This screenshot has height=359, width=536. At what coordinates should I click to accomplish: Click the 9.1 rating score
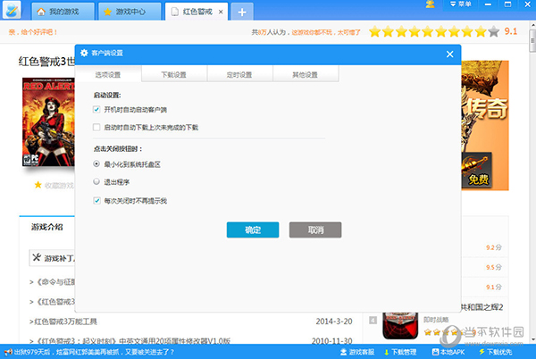(x=511, y=31)
